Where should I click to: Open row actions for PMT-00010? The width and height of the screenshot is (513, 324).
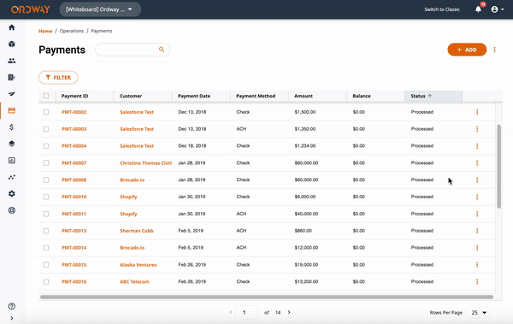coord(477,197)
